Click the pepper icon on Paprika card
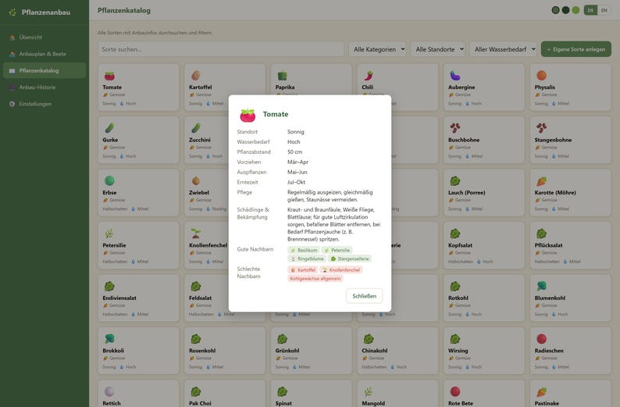The height and width of the screenshot is (407, 620). (x=282, y=76)
